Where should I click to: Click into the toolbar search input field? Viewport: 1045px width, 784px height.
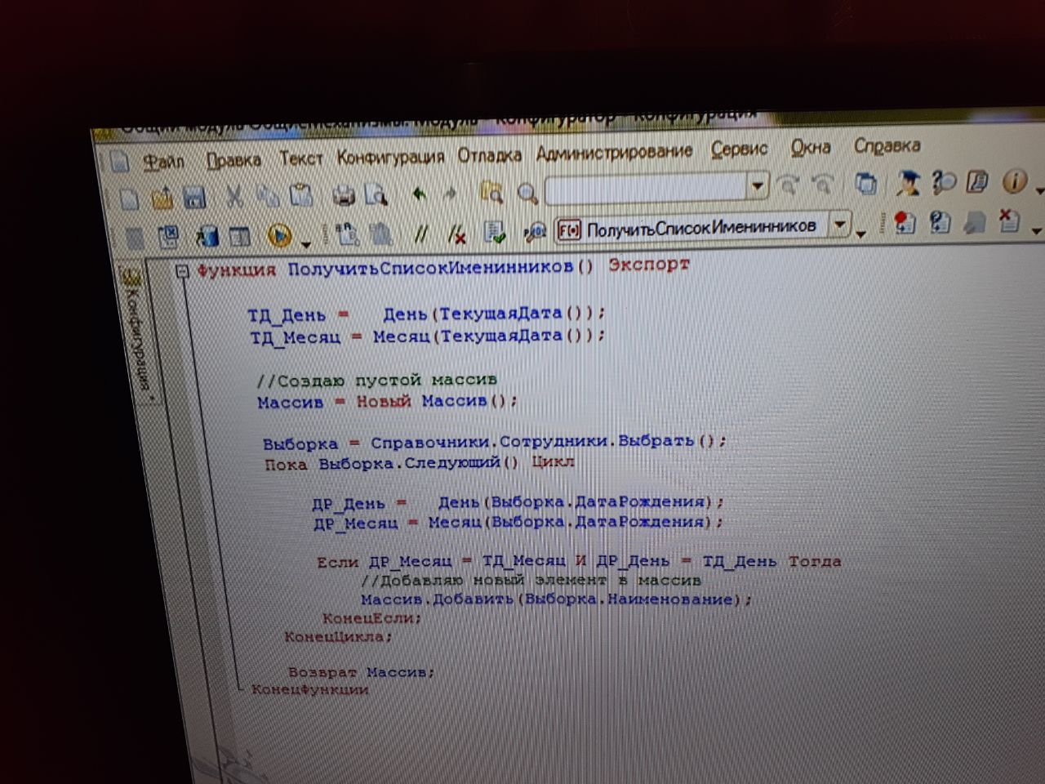[646, 189]
